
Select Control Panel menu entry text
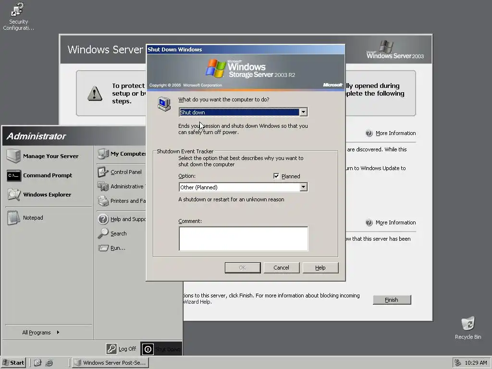point(126,172)
